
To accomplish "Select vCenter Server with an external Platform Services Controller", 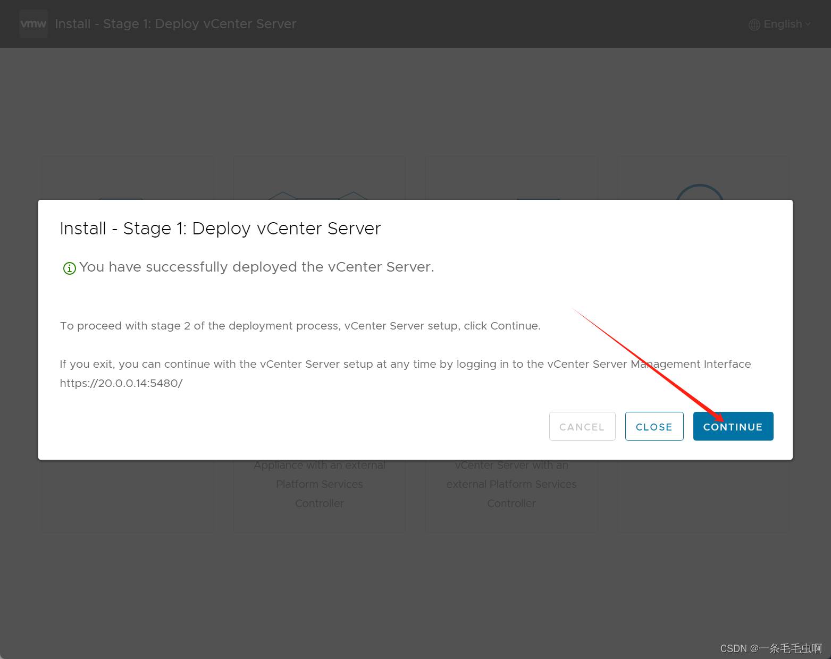I will tap(511, 484).
